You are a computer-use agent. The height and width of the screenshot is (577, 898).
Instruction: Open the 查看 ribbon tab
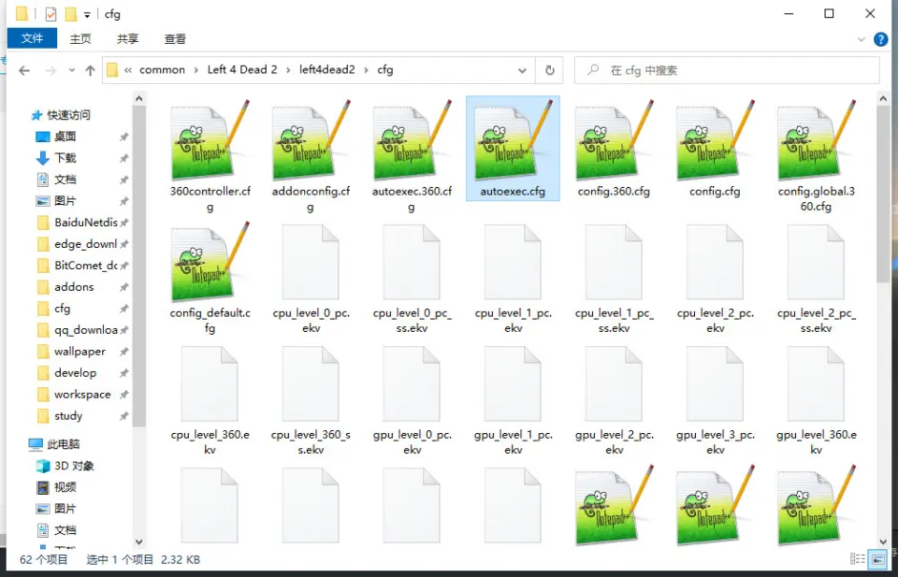click(175, 39)
